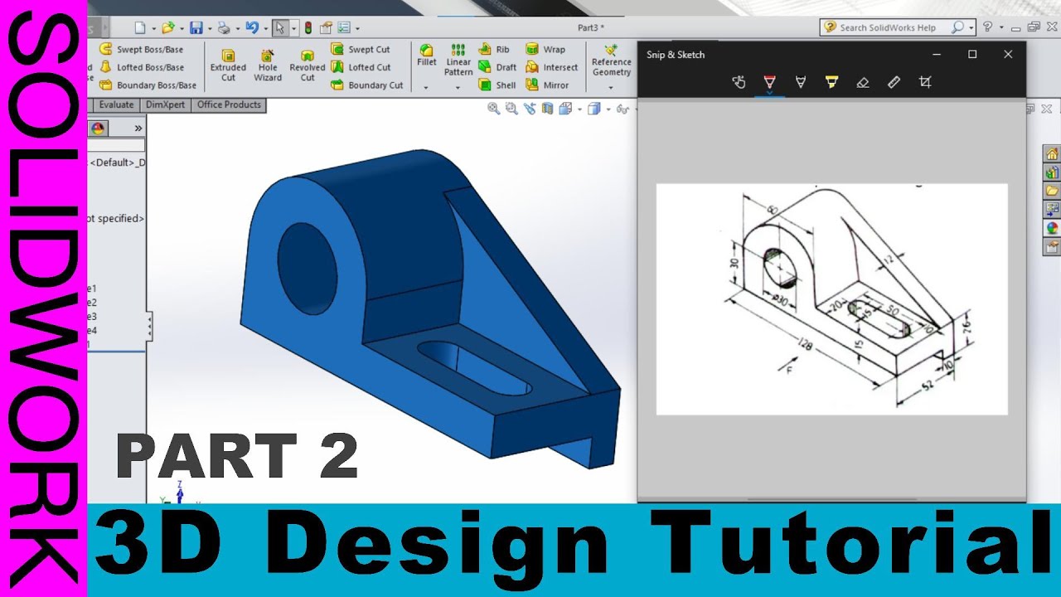Switch to the Office Products tab

point(229,105)
